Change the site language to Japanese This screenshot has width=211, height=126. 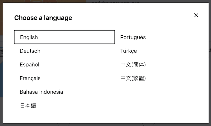[x=28, y=106]
